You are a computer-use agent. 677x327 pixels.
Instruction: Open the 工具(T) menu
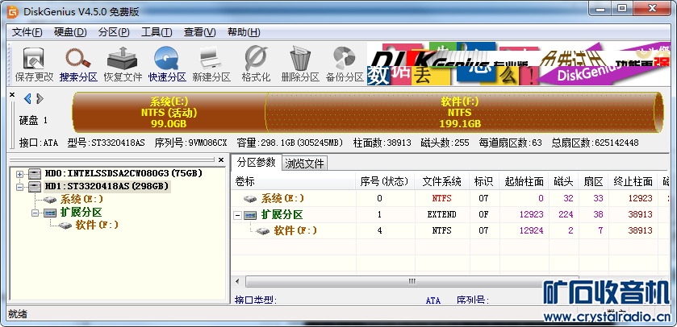click(x=157, y=32)
